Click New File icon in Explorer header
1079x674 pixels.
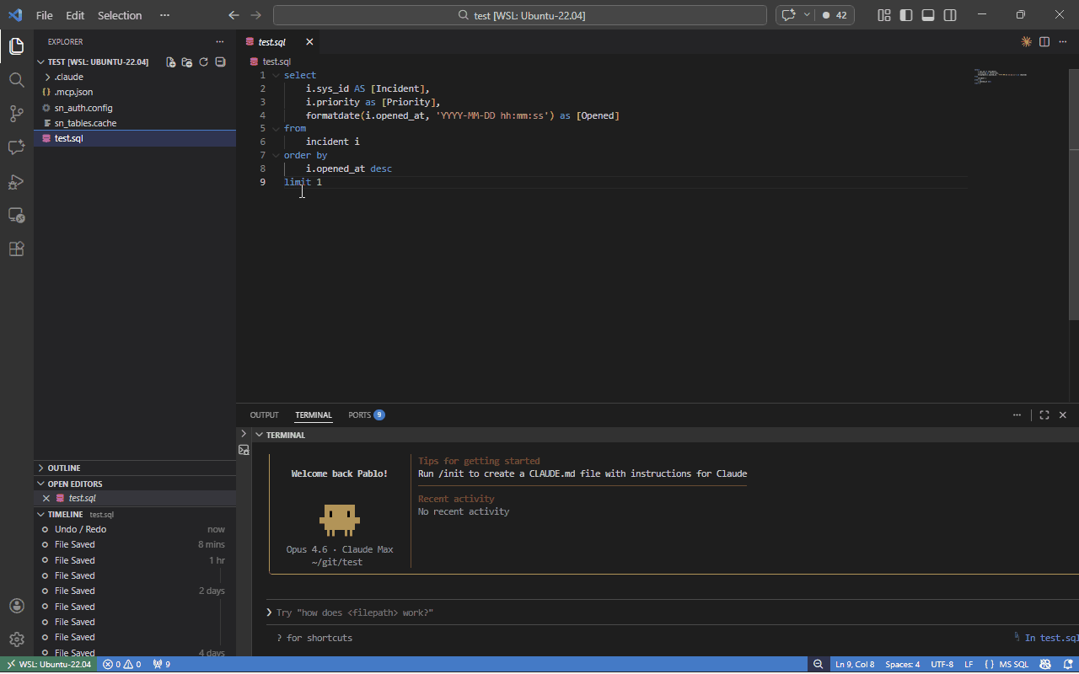(x=171, y=62)
